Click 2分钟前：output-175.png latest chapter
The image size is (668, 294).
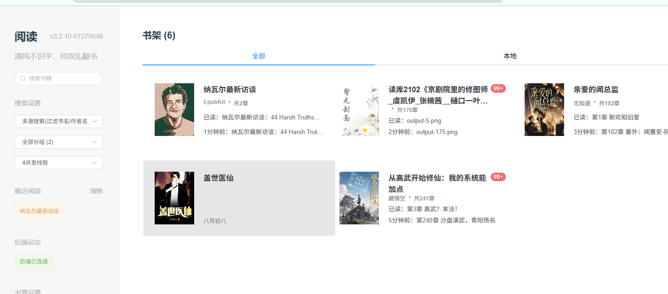coord(423,132)
